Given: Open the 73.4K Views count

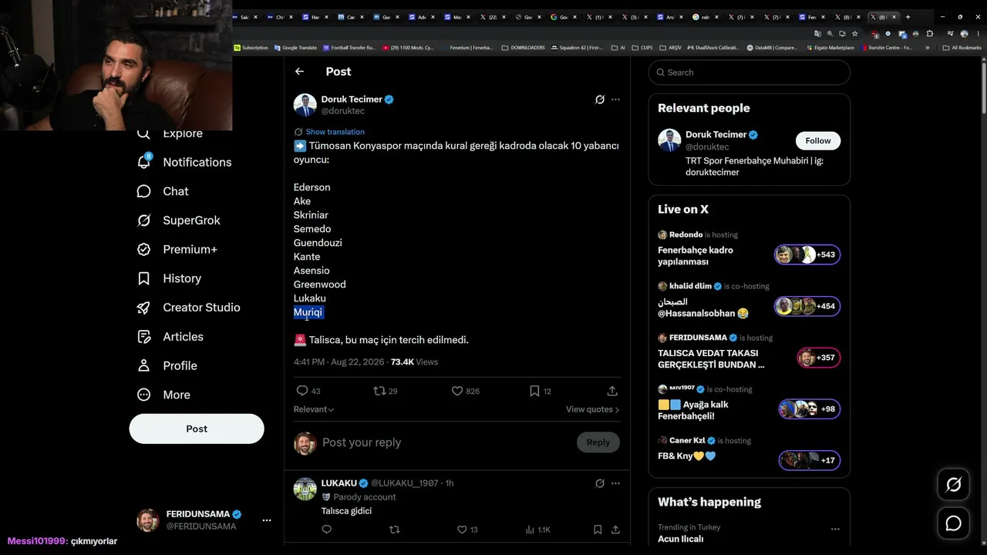Looking at the screenshot, I should 414,362.
